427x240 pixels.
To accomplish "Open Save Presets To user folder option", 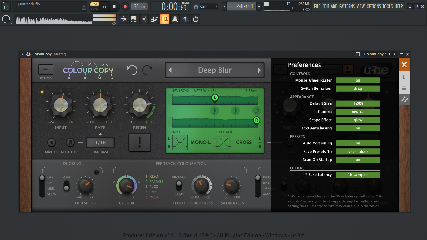I will tap(358, 152).
